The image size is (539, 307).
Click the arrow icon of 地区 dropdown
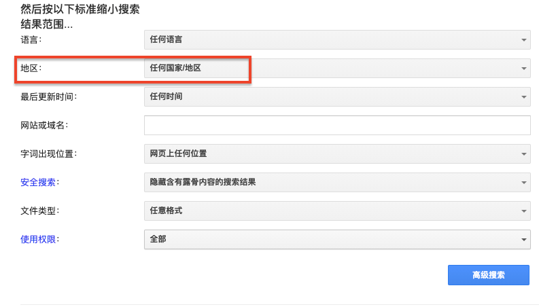pos(523,69)
